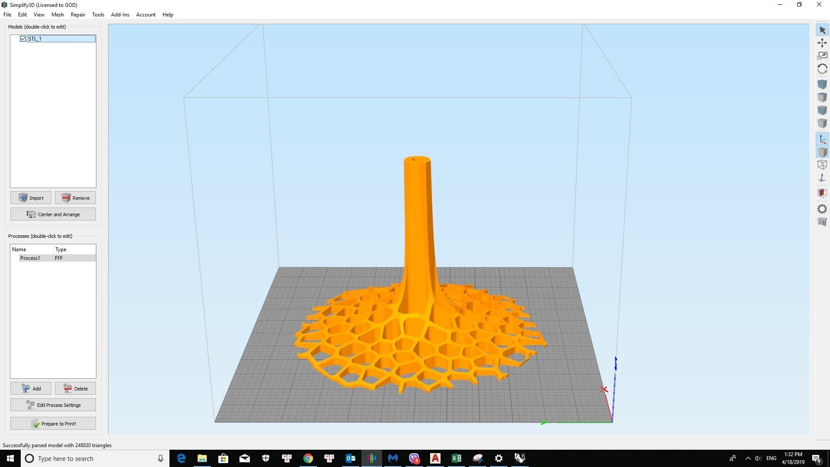Open Microsoft Edge from taskbar
This screenshot has width=830, height=467.
[181, 458]
